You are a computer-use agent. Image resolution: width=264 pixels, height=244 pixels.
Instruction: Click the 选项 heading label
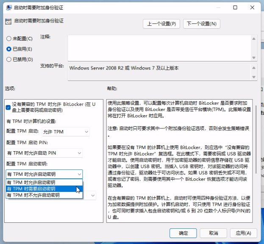(10, 89)
